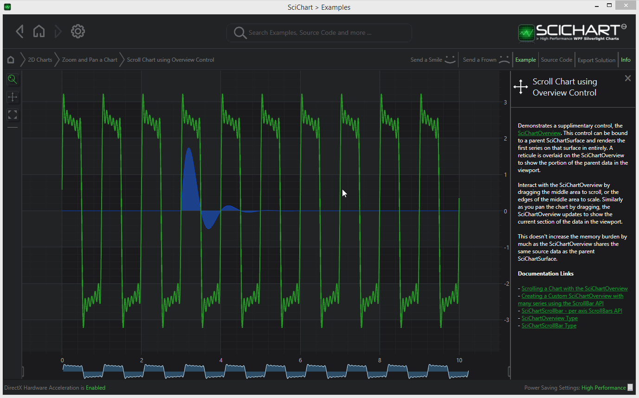Click the Export Solution option

point(596,59)
